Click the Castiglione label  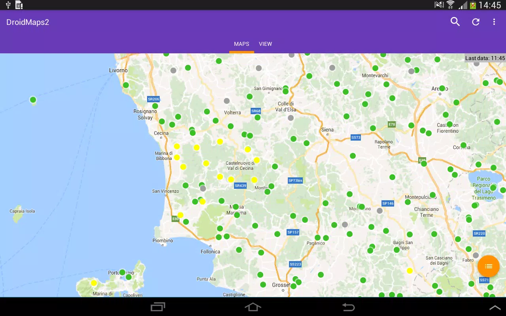pyautogui.click(x=234, y=295)
